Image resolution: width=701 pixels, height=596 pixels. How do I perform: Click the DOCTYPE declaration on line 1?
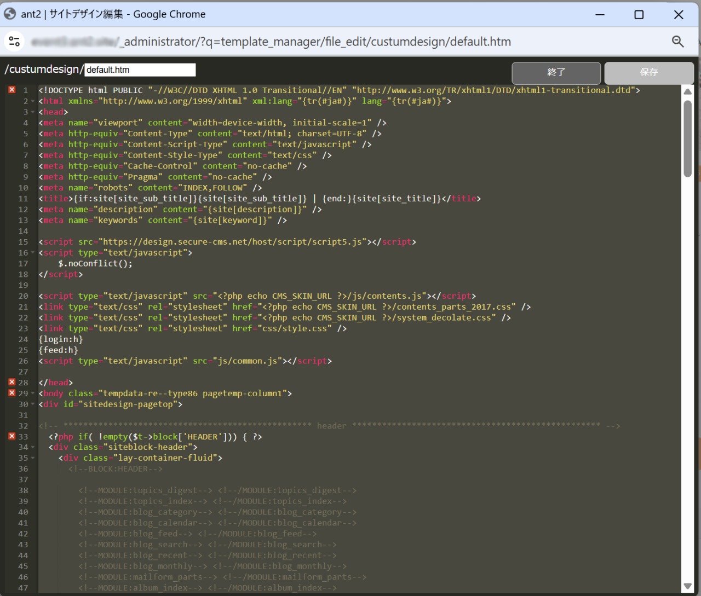point(339,90)
